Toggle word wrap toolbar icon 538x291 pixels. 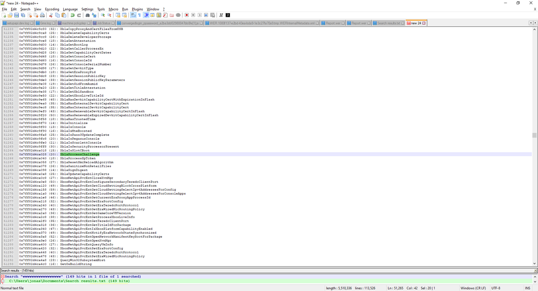[133, 15]
